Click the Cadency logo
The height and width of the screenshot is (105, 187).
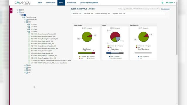click(x=22, y=3)
